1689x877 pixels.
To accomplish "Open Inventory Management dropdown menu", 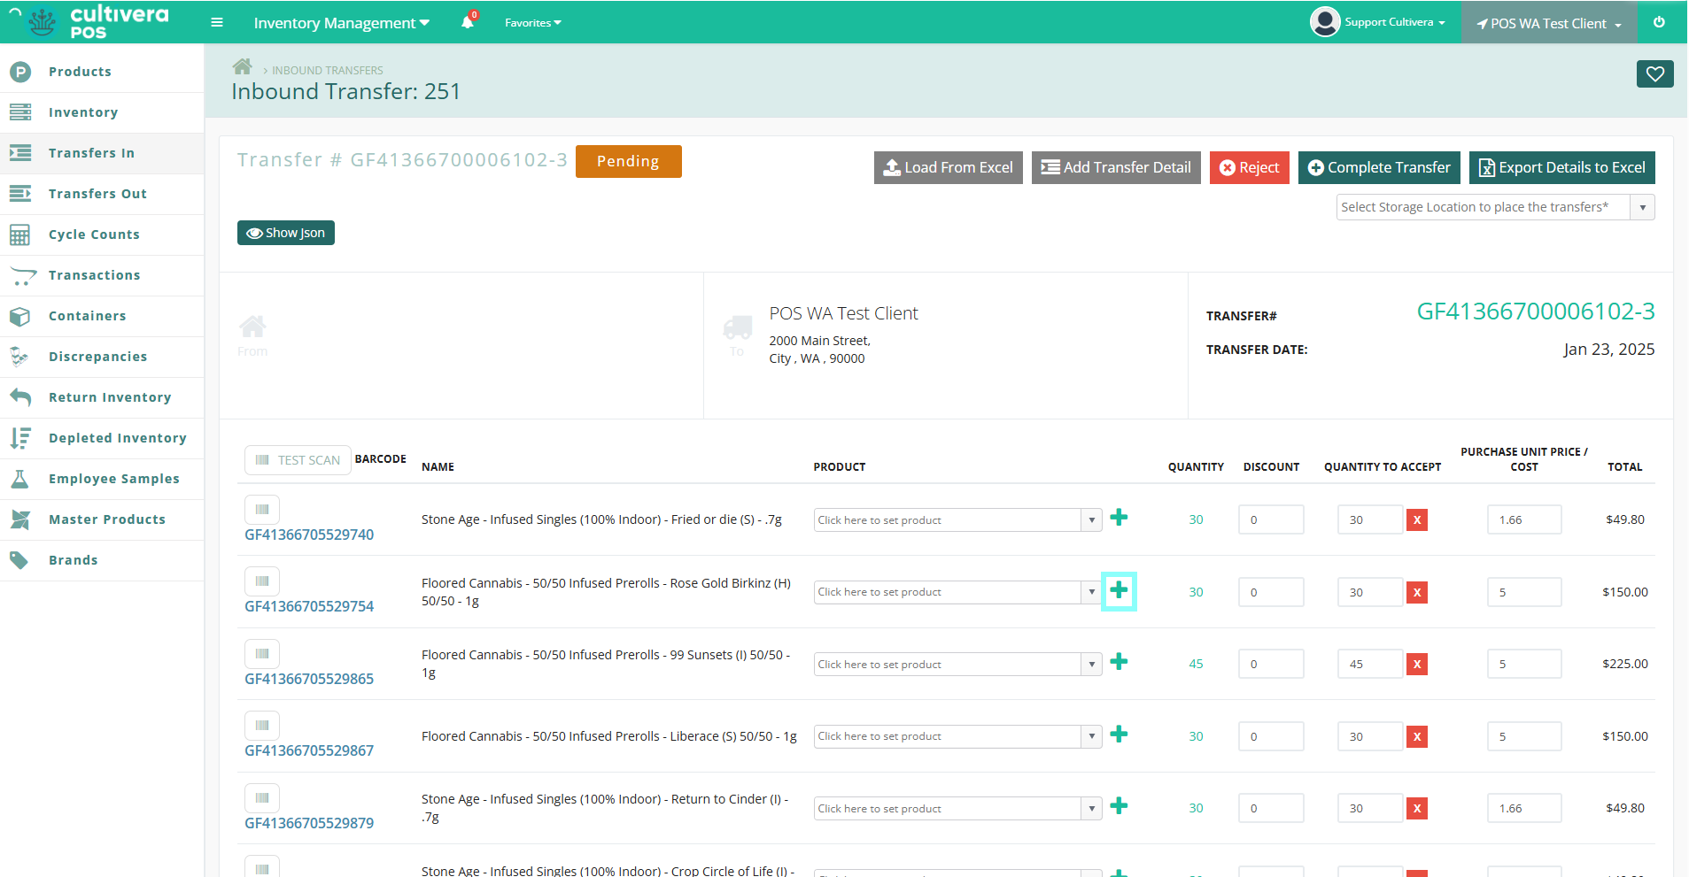I will coord(341,23).
